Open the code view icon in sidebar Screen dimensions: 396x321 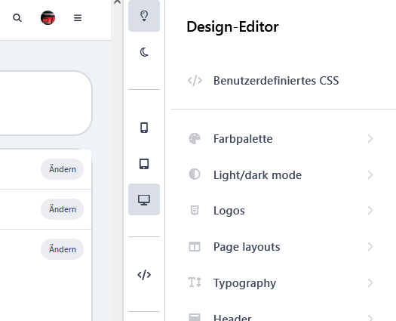click(x=144, y=274)
